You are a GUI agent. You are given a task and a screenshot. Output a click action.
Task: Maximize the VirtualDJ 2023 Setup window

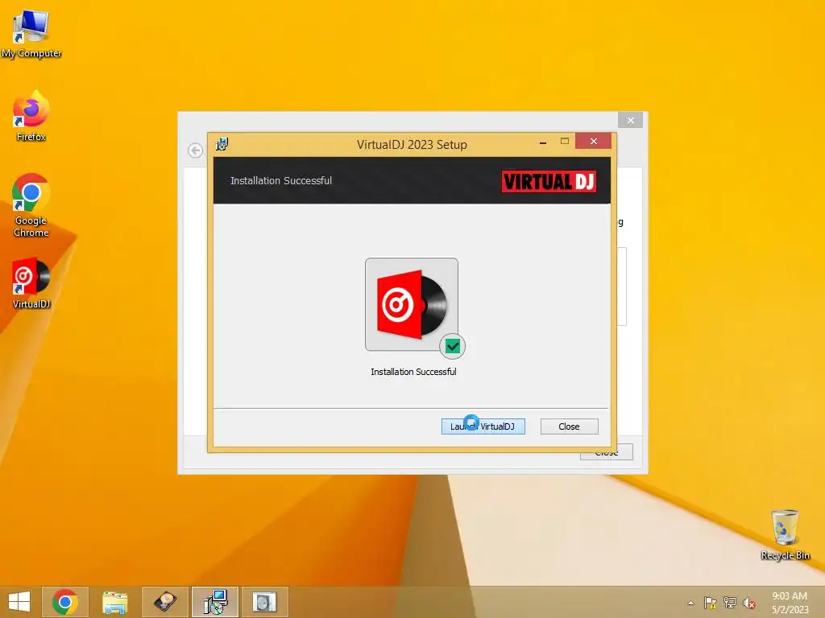565,141
